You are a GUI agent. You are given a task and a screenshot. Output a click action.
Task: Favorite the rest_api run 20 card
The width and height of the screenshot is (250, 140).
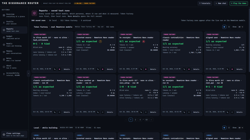pos(232,112)
